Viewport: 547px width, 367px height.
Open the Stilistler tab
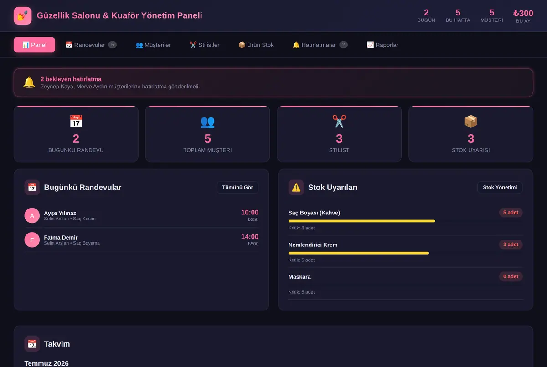pyautogui.click(x=205, y=45)
